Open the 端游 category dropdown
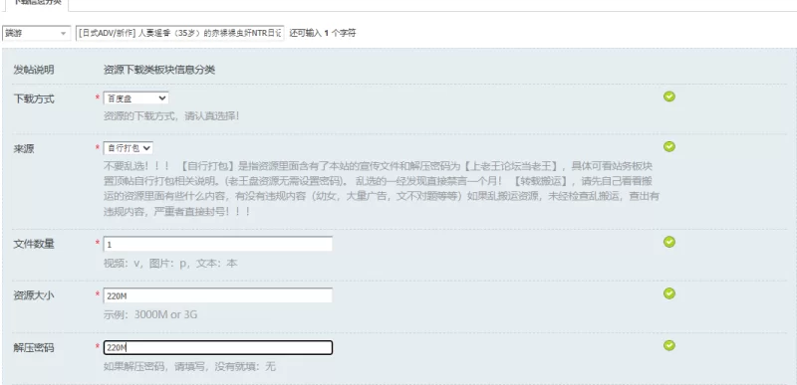 (x=36, y=33)
